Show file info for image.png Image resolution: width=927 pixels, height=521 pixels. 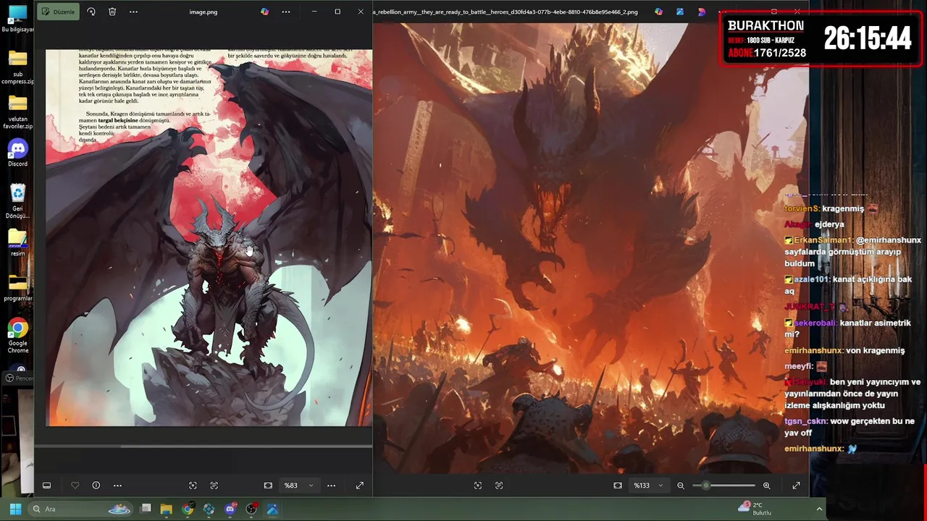96,486
